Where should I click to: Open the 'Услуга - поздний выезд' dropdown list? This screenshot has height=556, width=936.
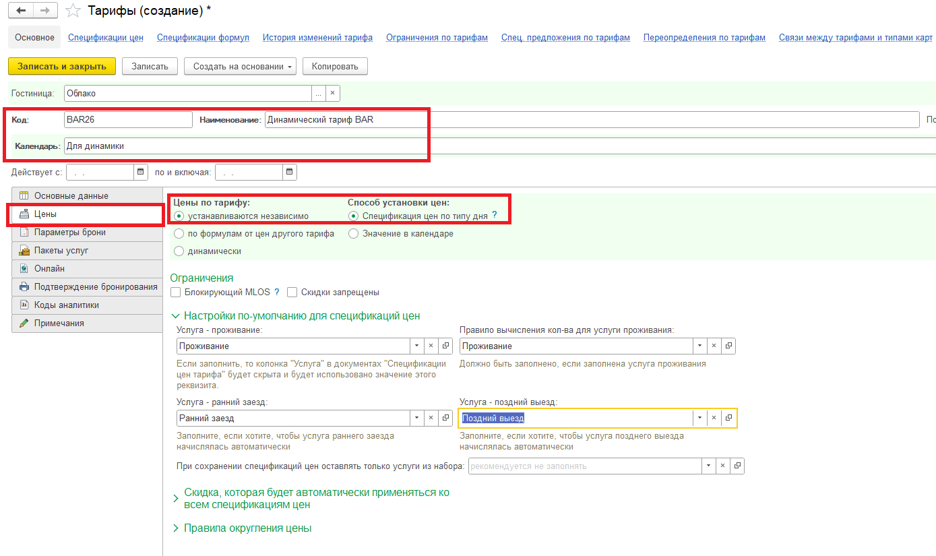tap(699, 418)
